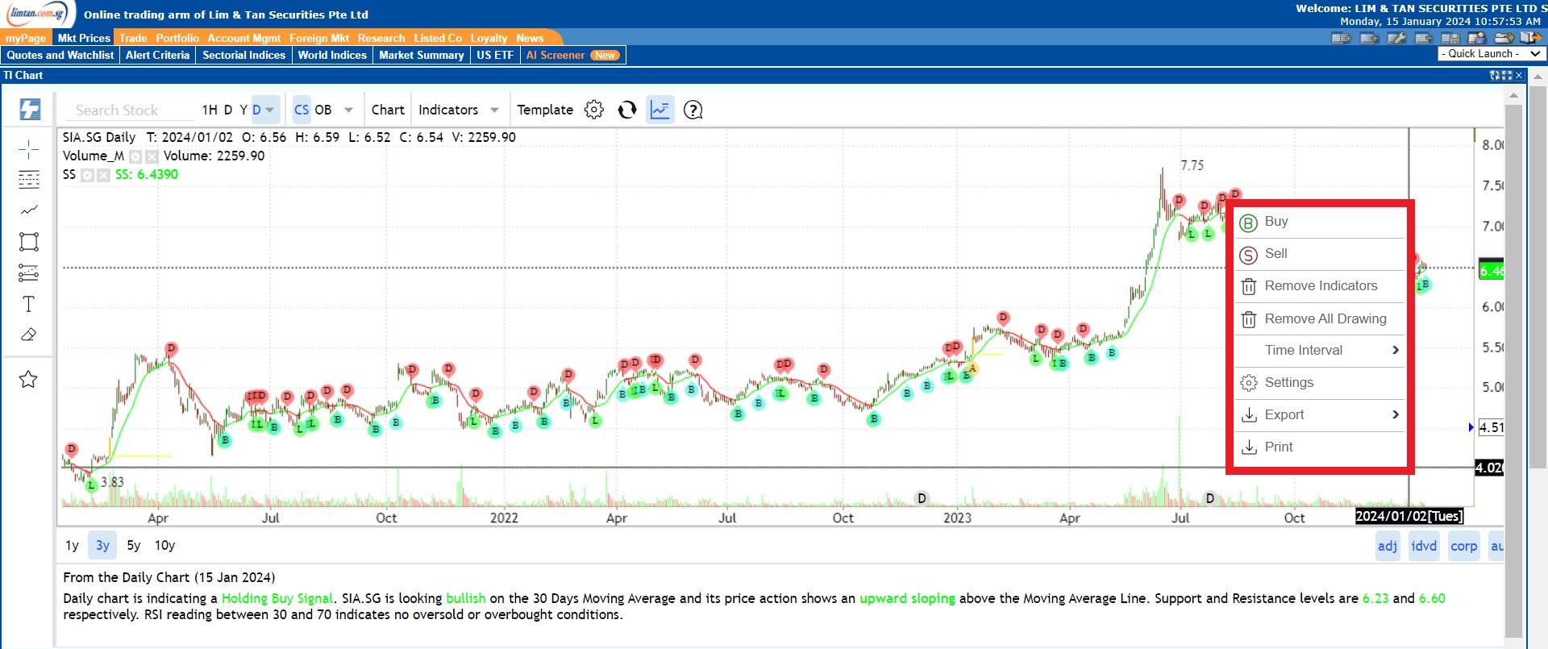Go to Quotes and Watchlist
The width and height of the screenshot is (1548, 649).
[x=60, y=55]
